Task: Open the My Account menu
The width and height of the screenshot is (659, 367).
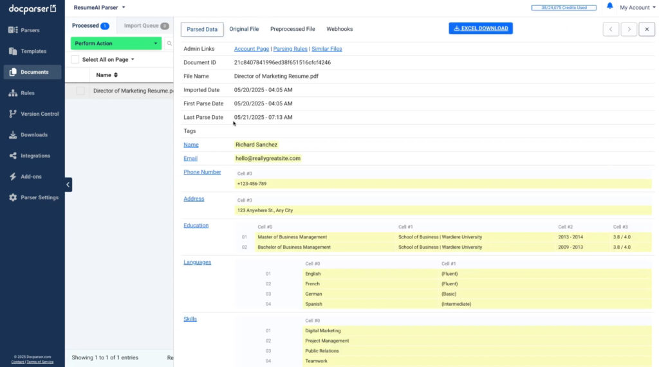Action: [x=637, y=8]
